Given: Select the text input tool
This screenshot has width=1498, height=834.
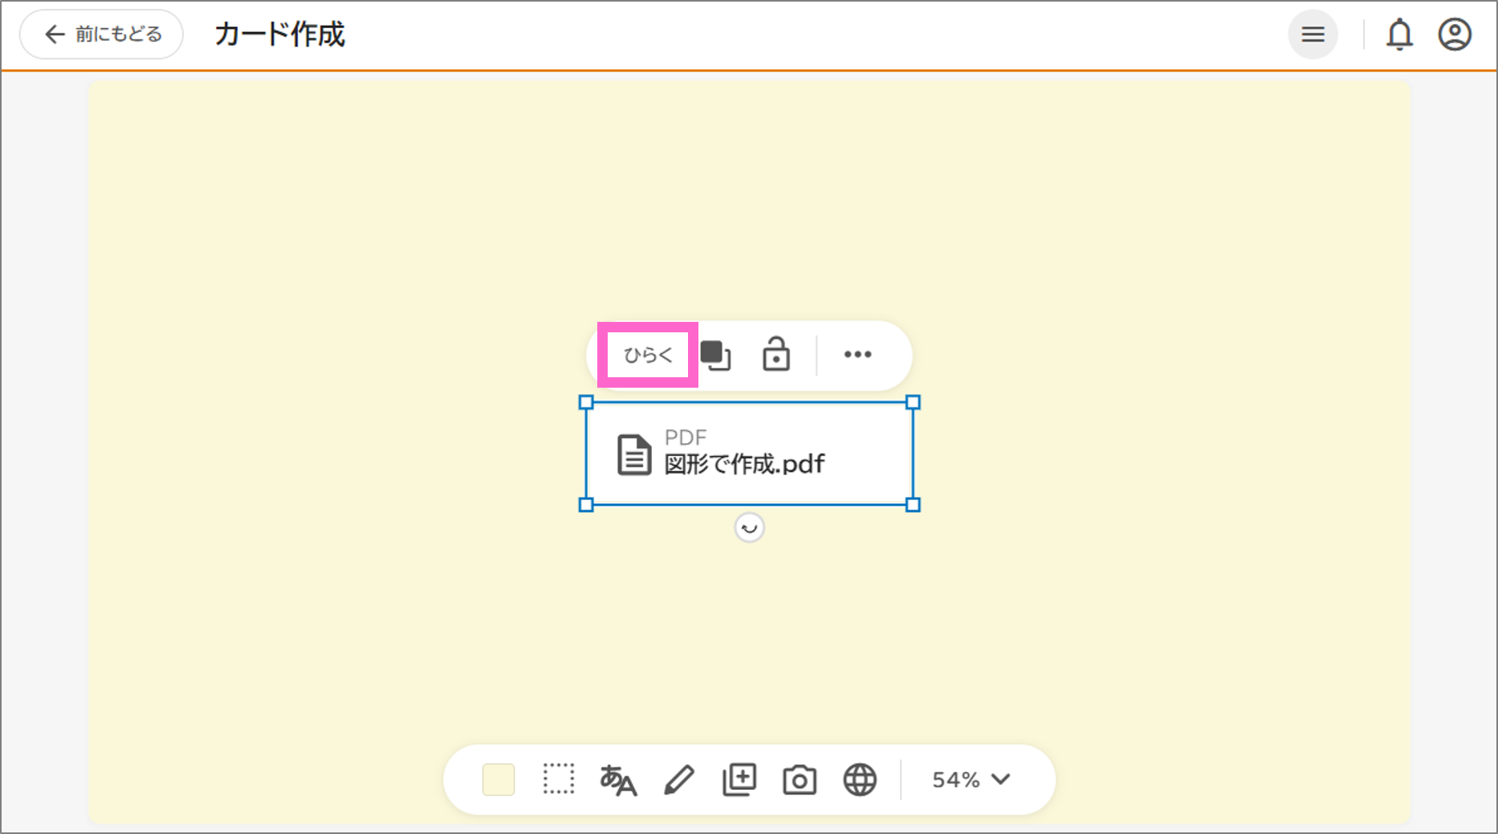Looking at the screenshot, I should coord(619,779).
